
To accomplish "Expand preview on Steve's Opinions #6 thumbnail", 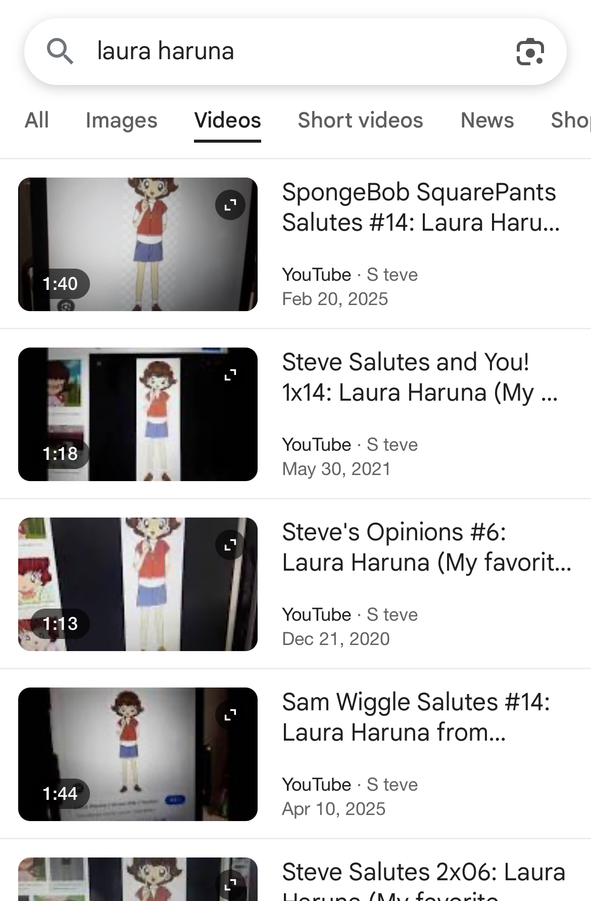I will tap(230, 545).
